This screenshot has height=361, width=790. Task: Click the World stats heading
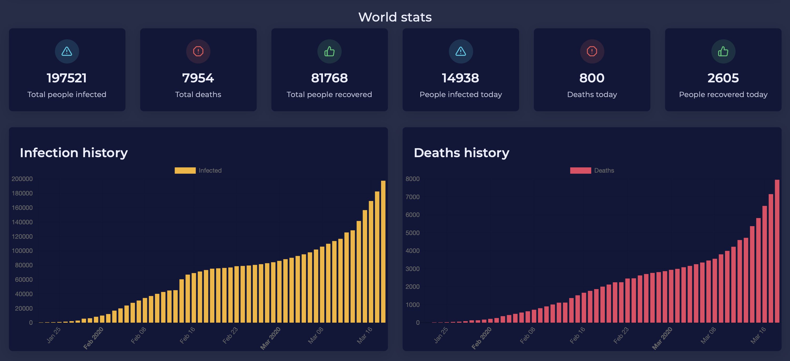(x=395, y=17)
